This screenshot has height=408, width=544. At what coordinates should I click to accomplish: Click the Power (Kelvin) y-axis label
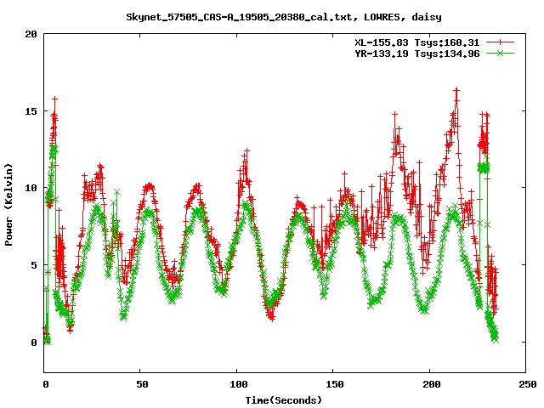point(8,202)
